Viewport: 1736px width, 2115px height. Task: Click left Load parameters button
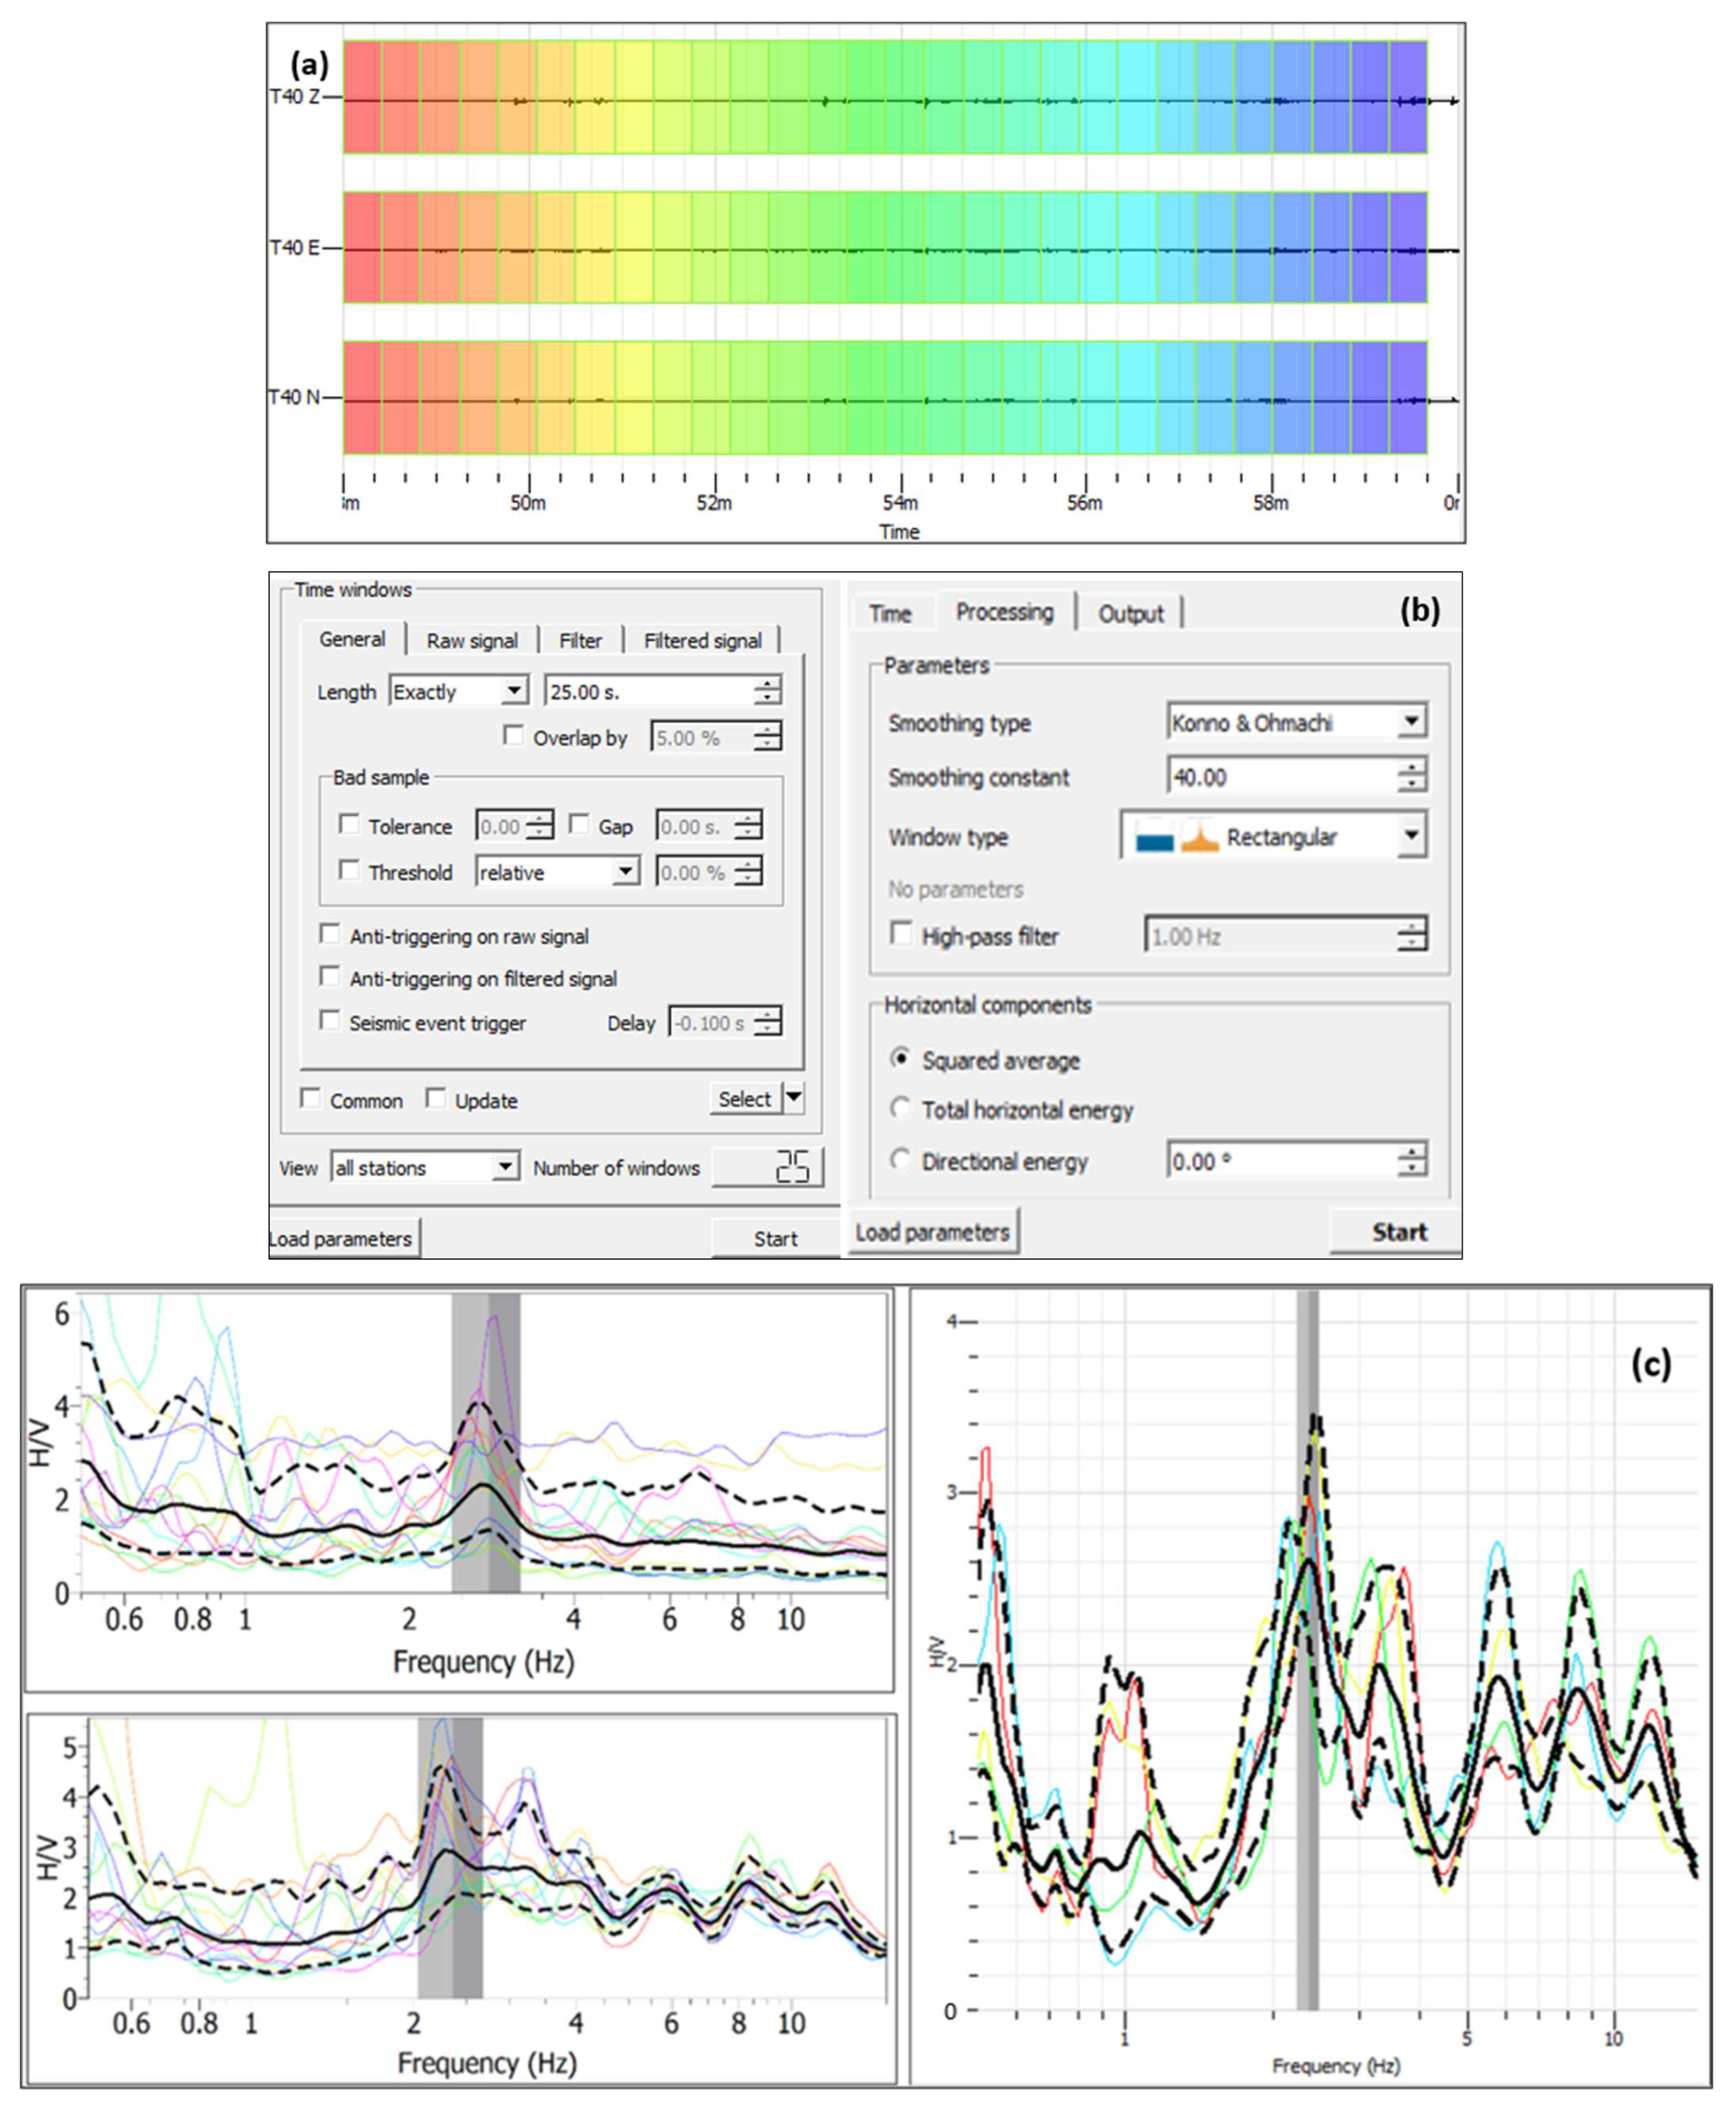coord(341,1238)
